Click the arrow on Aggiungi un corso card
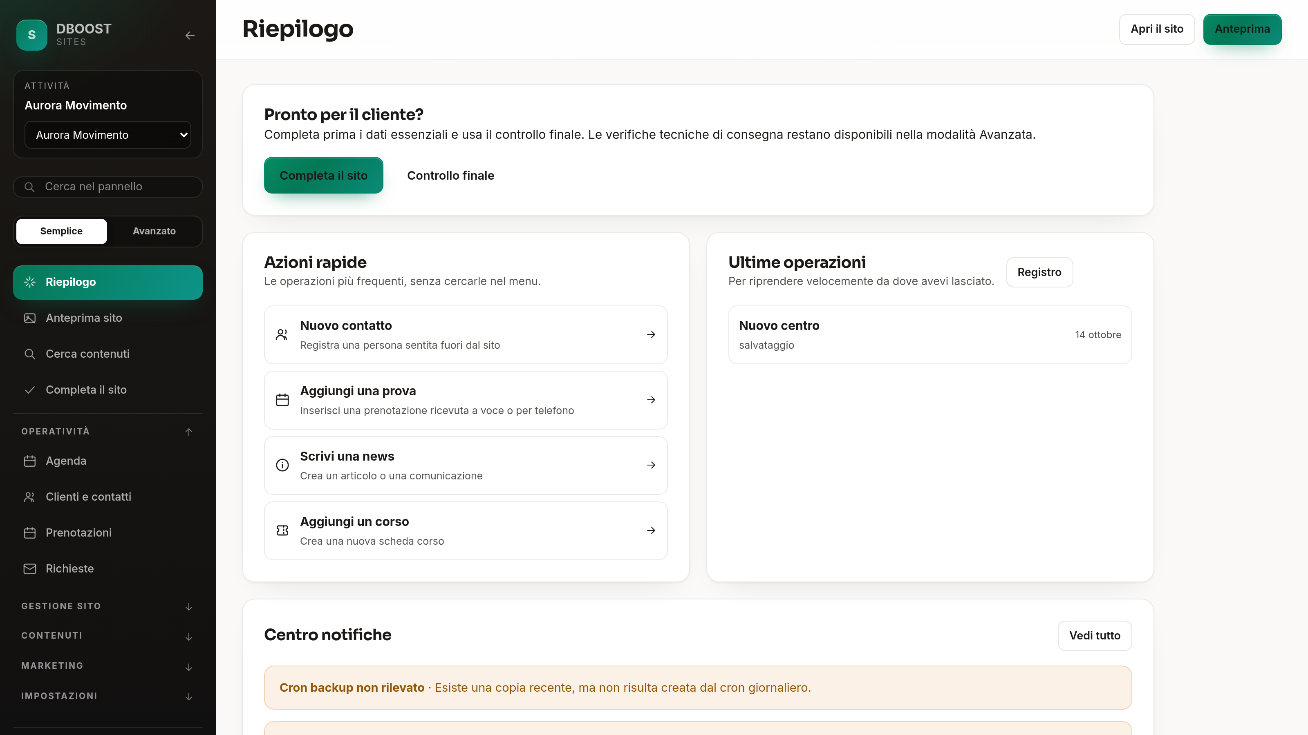Viewport: 1308px width, 735px height. [x=651, y=530]
